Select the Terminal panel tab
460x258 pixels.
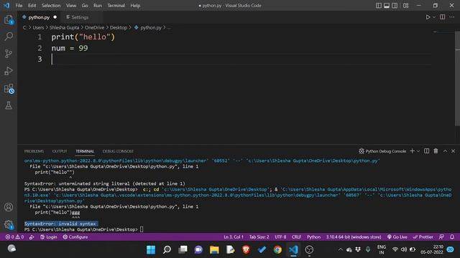click(x=85, y=151)
